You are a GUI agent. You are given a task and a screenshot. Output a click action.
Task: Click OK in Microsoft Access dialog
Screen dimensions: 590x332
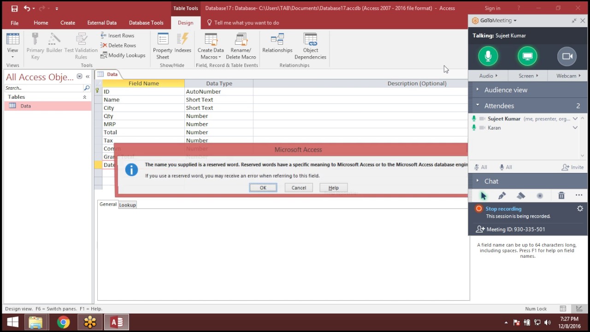pyautogui.click(x=263, y=188)
